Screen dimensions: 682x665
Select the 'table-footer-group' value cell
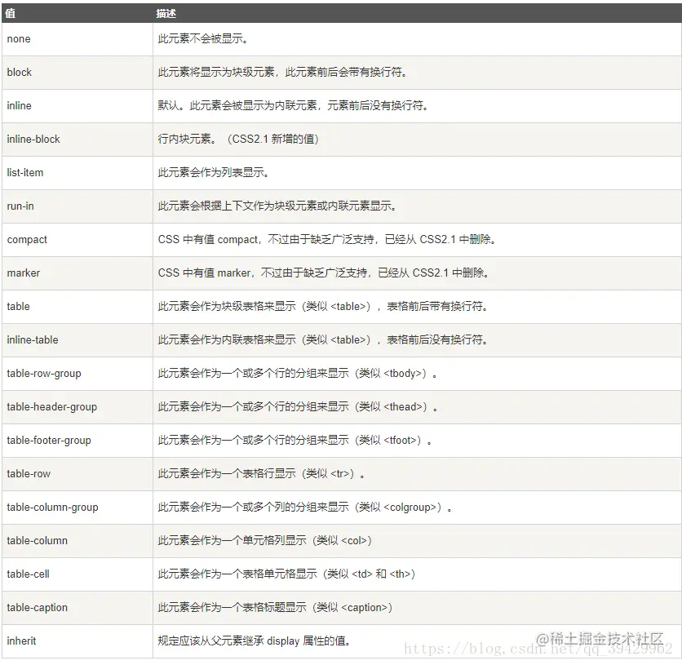coord(77,441)
